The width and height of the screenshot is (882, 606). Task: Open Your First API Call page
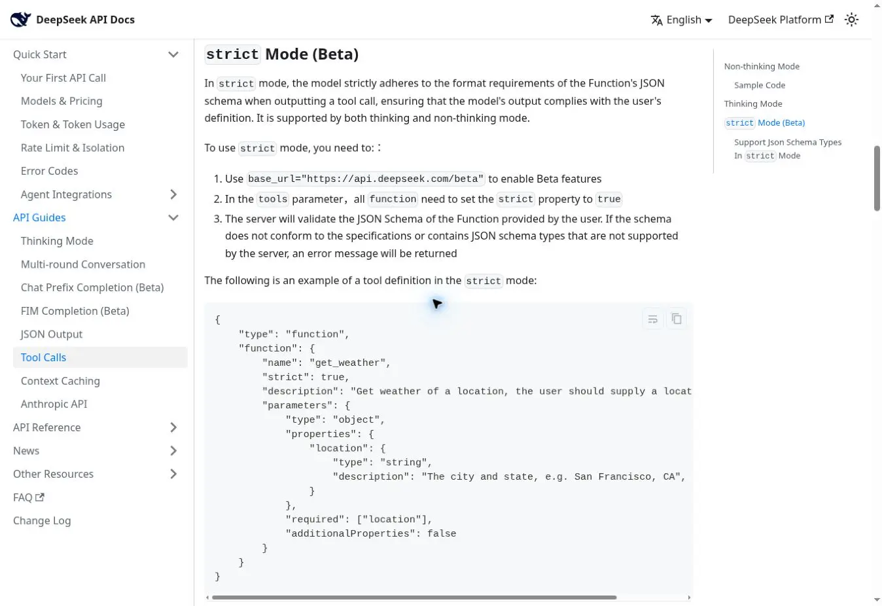(x=63, y=78)
